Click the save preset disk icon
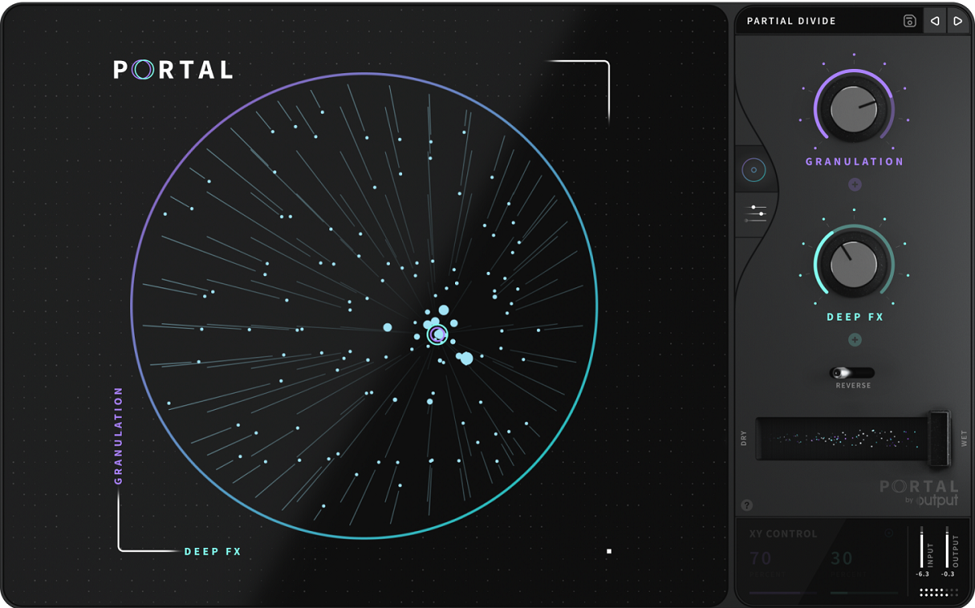The width and height of the screenshot is (975, 608). click(x=909, y=20)
